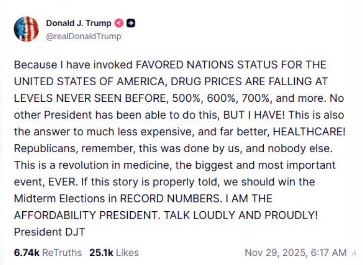Click the red verified checkmark badge

pyautogui.click(x=119, y=23)
